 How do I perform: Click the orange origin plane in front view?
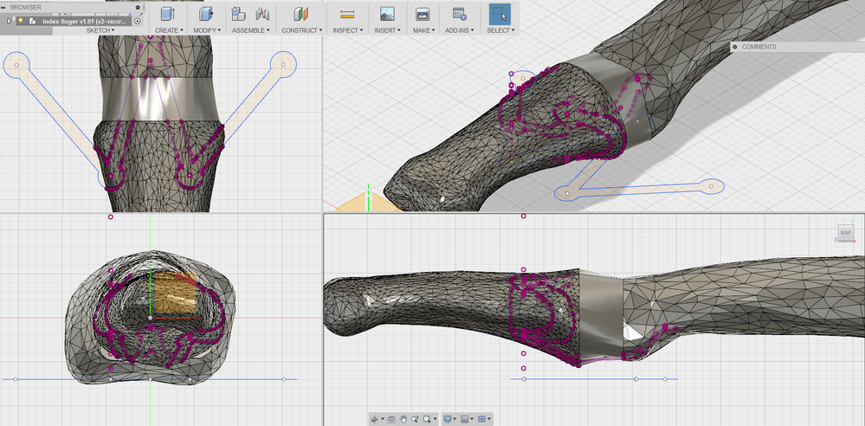coord(176,292)
